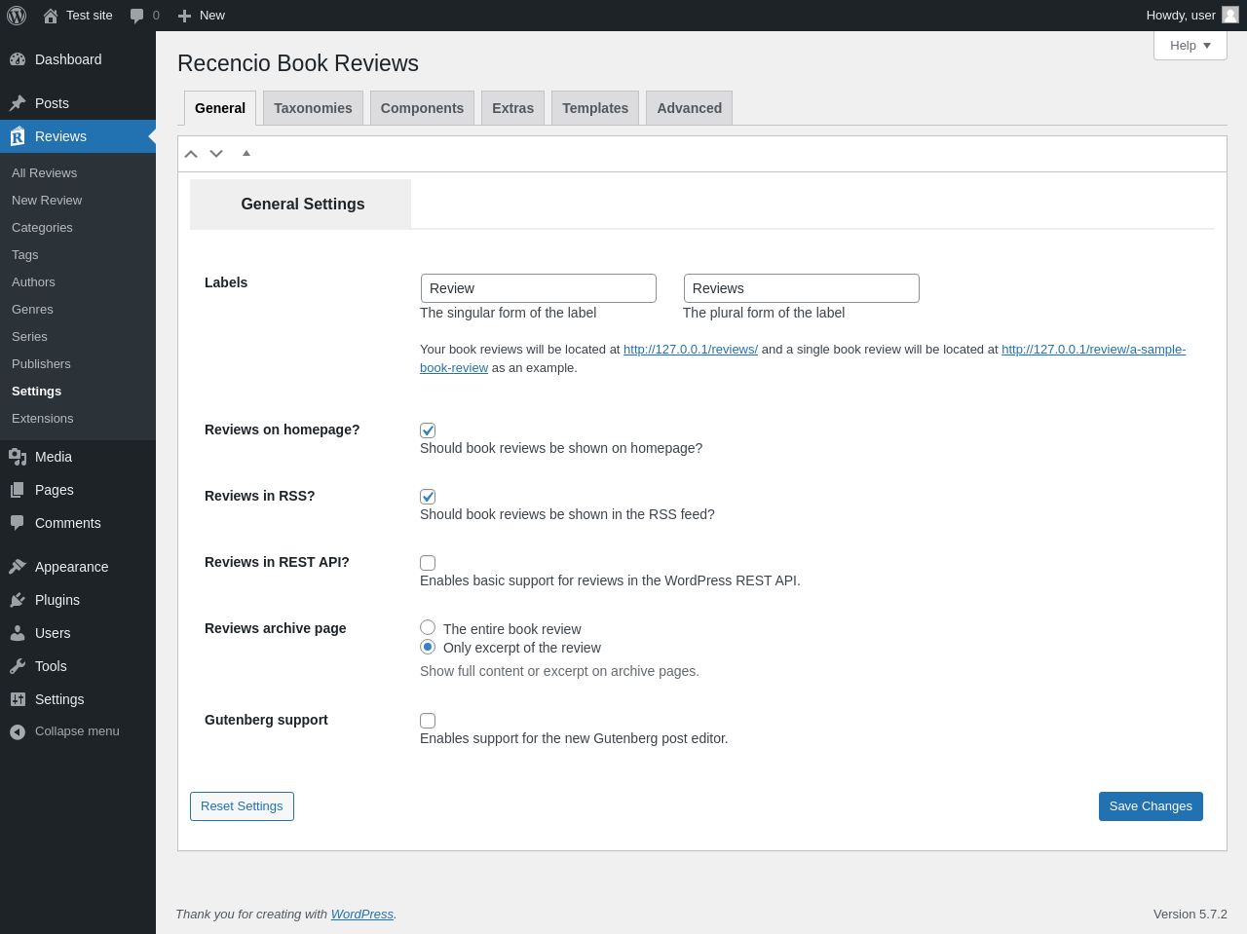Click the comments bubble icon in admin bar
This screenshot has height=934, width=1247.
coord(137,16)
